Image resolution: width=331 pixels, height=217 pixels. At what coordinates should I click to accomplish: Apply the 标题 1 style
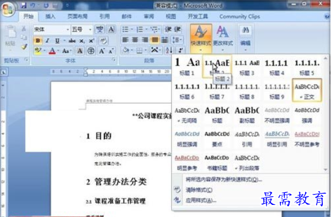click(187, 66)
